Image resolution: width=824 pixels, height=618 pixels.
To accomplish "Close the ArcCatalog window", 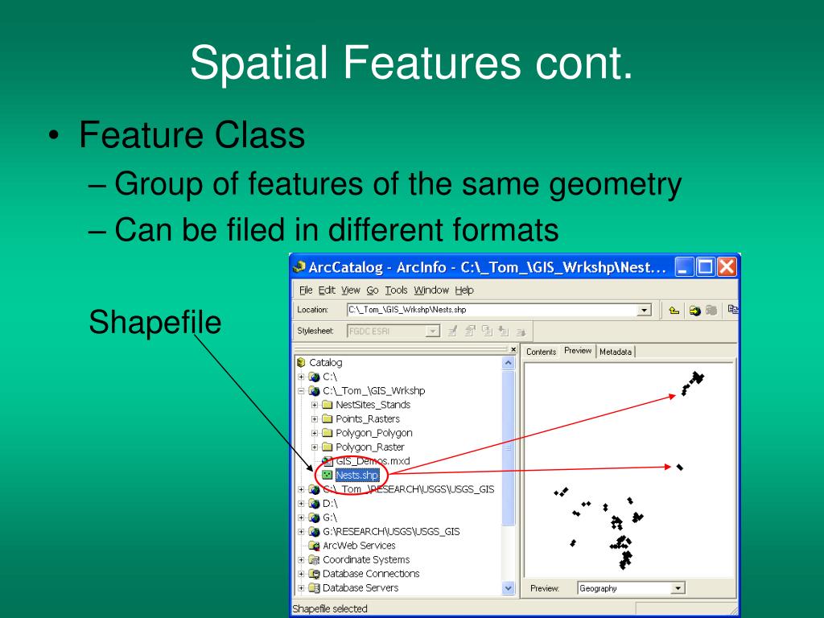I will [x=727, y=267].
